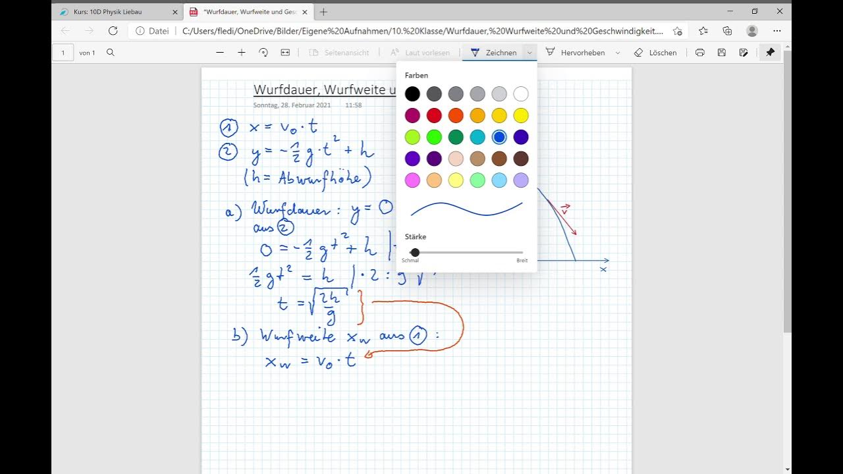Pick the black color swatch
The image size is (843, 474).
click(x=412, y=94)
